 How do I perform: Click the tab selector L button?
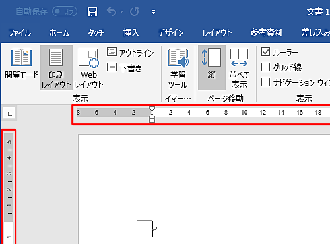pos(9,113)
